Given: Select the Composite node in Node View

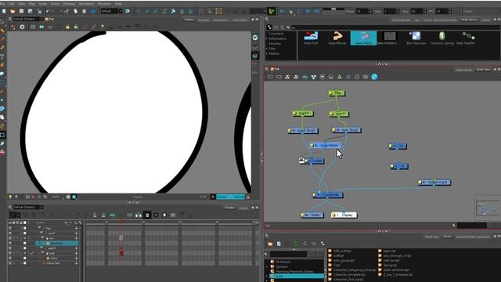Looking at the screenshot, I should (327, 195).
